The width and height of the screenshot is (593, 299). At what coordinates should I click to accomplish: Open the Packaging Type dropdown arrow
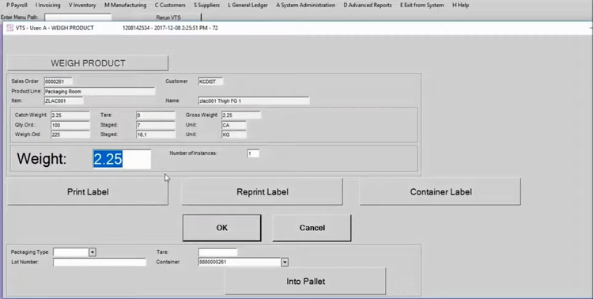point(93,252)
